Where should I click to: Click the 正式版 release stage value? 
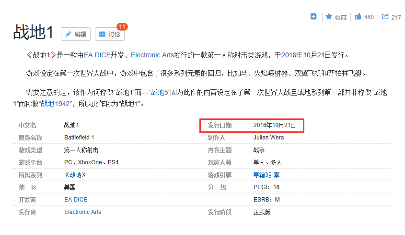tap(262, 212)
